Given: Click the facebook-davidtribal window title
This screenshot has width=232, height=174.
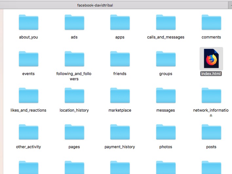Looking at the screenshot, I should (95, 5).
